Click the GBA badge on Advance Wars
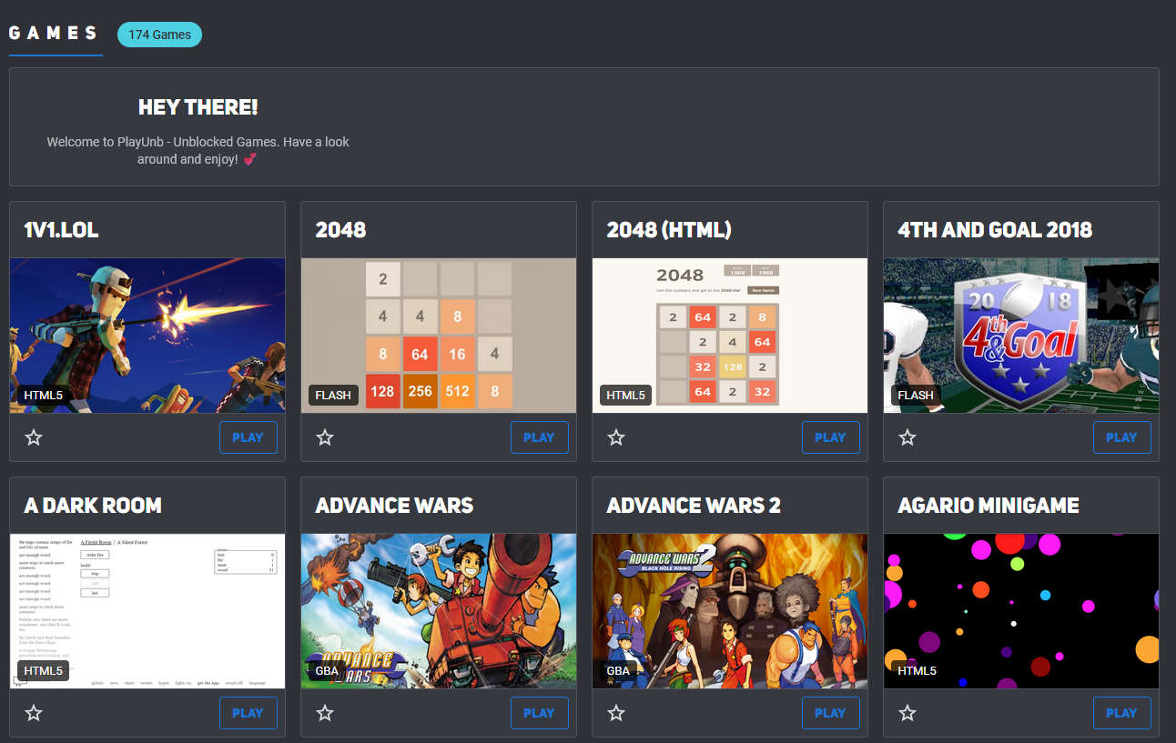The height and width of the screenshot is (743, 1176). (327, 671)
